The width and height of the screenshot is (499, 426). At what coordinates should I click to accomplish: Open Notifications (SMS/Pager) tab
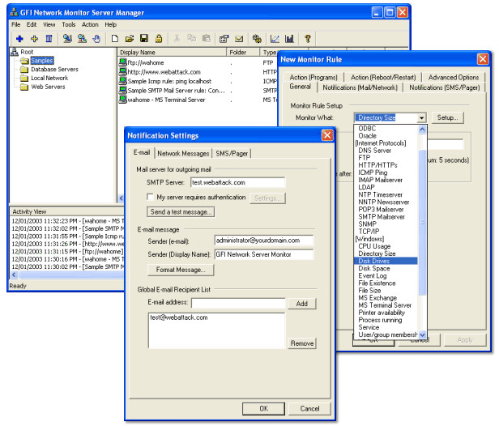pyautogui.click(x=444, y=87)
